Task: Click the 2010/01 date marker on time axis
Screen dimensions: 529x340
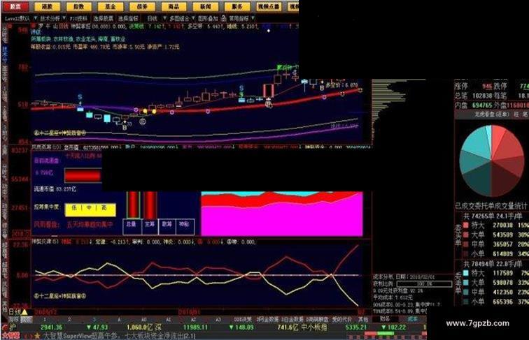Action: click(x=189, y=312)
